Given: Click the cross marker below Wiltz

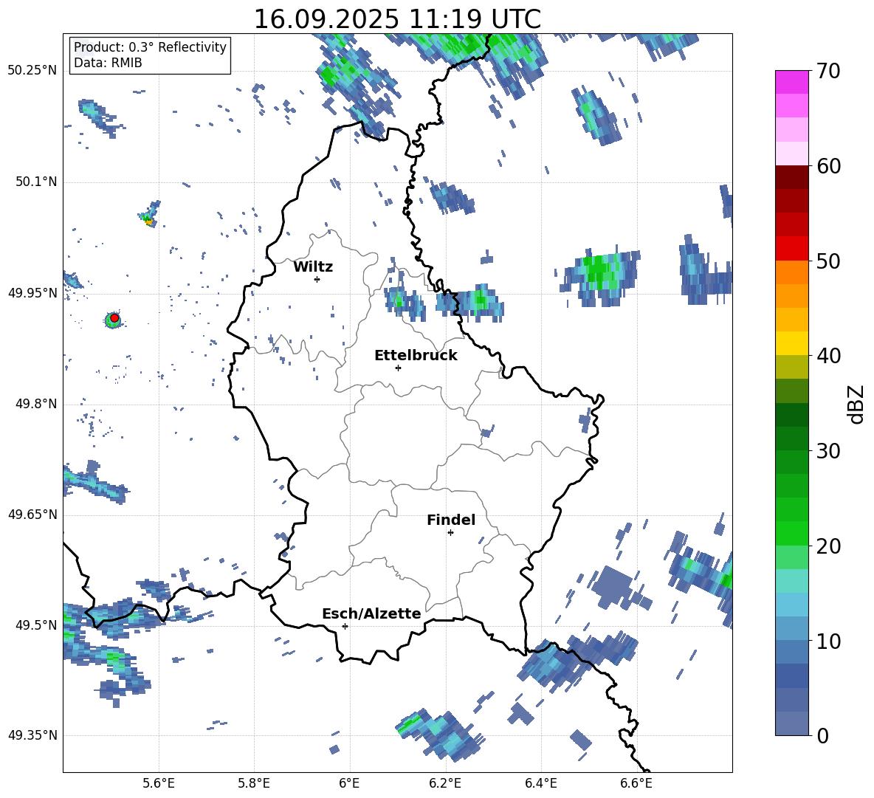Looking at the screenshot, I should point(317,279).
